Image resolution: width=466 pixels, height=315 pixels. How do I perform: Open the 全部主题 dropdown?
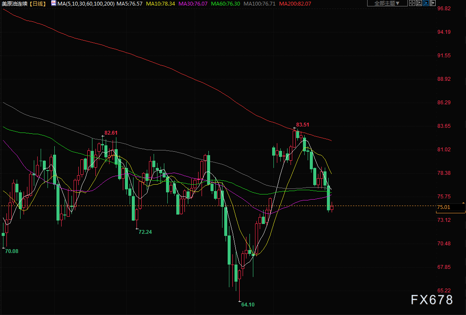(x=387, y=3)
